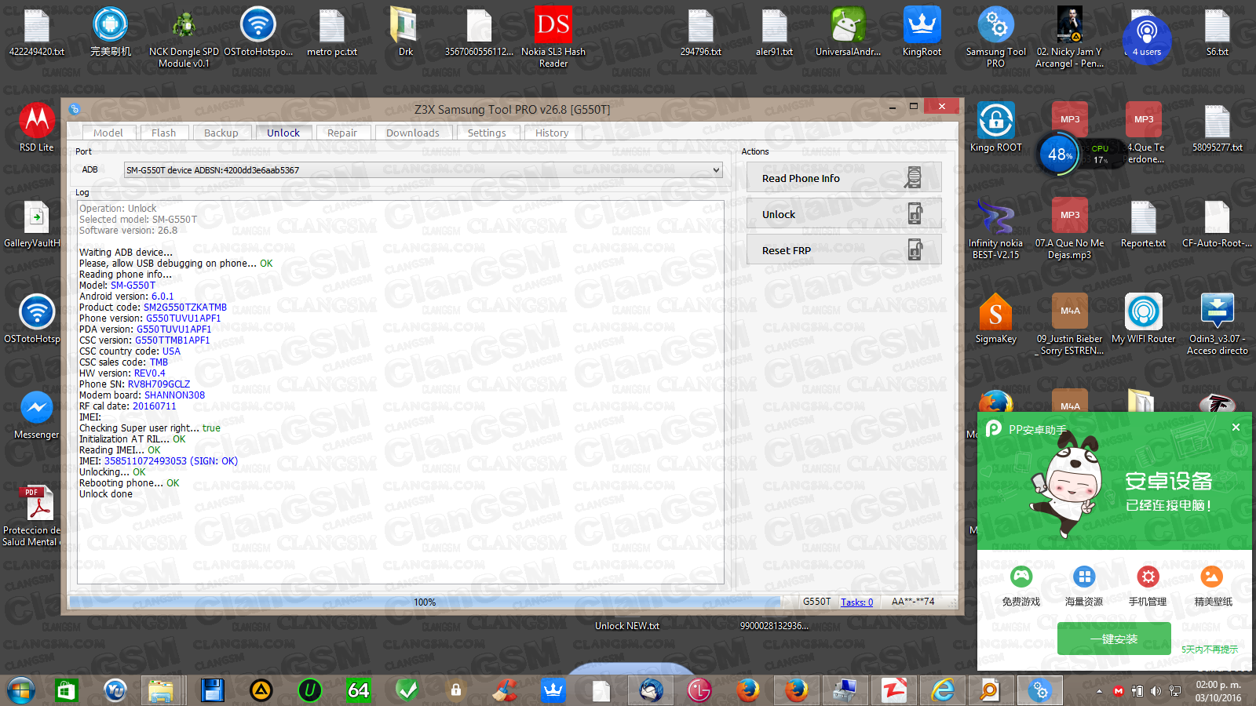Open the 422249420.txt desktop file
Screen dimensions: 1256x706
(36, 33)
